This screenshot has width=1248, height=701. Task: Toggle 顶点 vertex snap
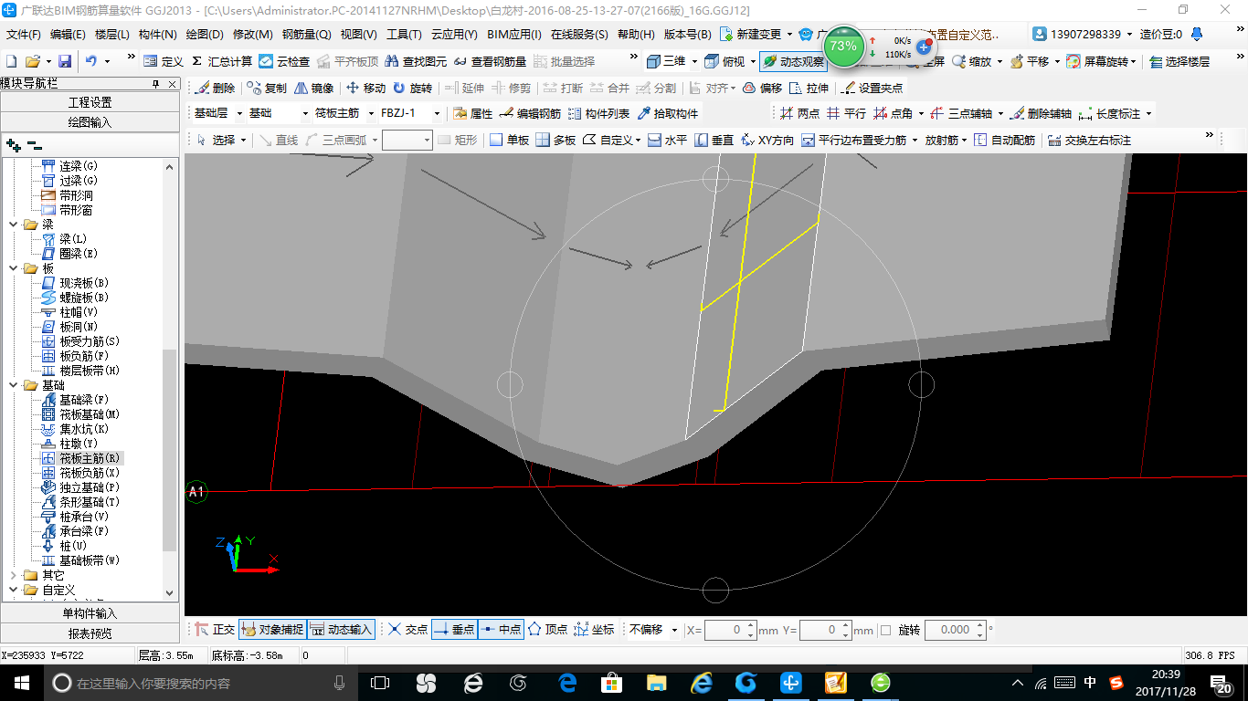click(x=547, y=630)
